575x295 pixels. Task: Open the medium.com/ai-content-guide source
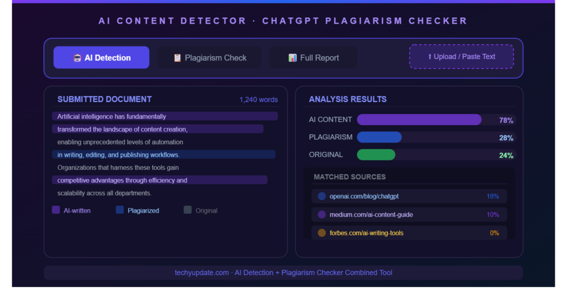409,215
